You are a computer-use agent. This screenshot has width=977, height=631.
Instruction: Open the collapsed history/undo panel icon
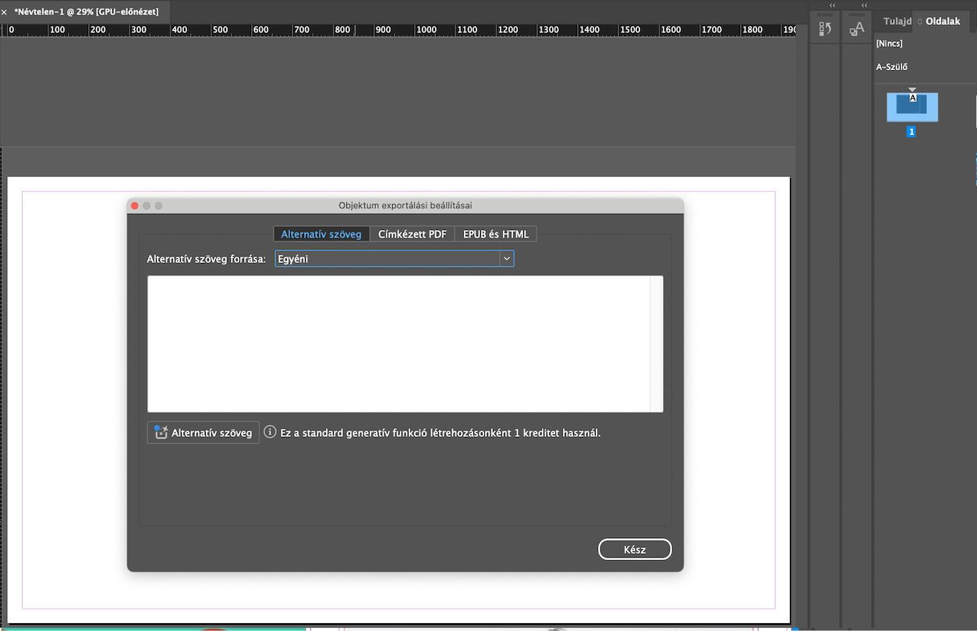[825, 29]
